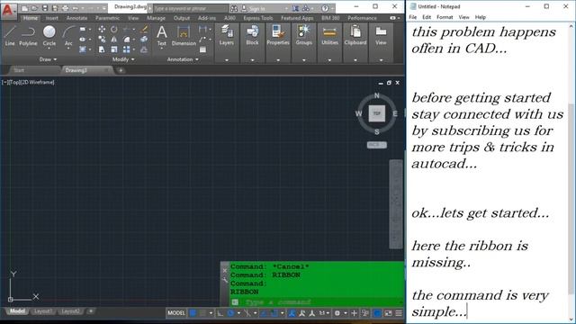This screenshot has height=324, width=576.
Task: Click the command line wrench customize icon
Action: click(225, 280)
